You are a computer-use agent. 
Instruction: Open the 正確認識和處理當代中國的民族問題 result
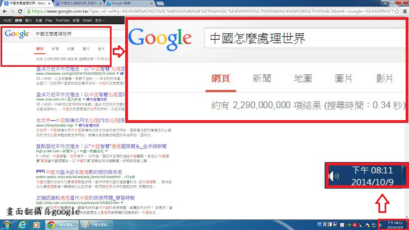[86, 198]
